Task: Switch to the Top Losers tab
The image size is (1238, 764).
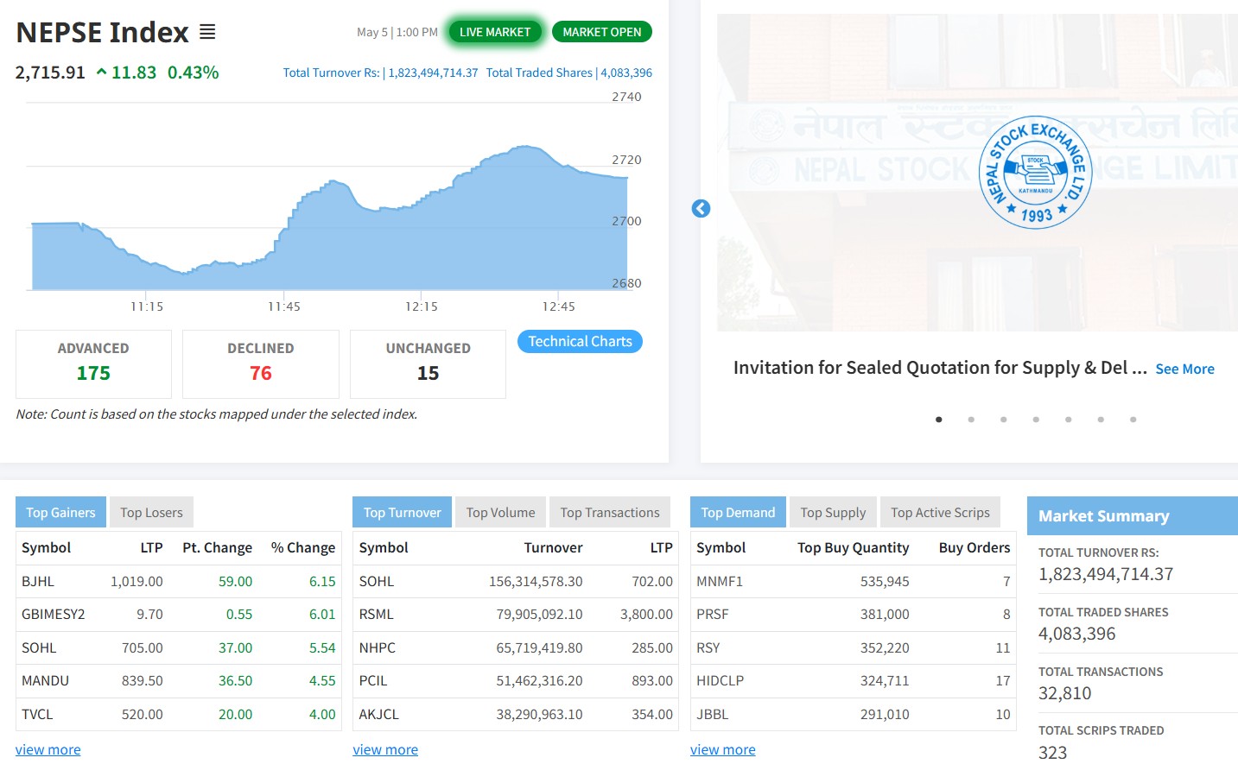Action: coord(151,513)
